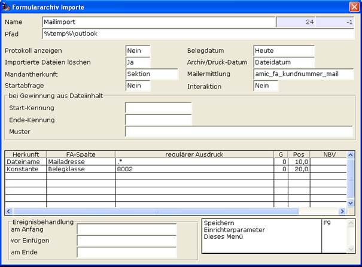This screenshot has width=362, height=267.
Task: Toggle the Protokoll anzeigen Nein field
Action: [x=138, y=50]
